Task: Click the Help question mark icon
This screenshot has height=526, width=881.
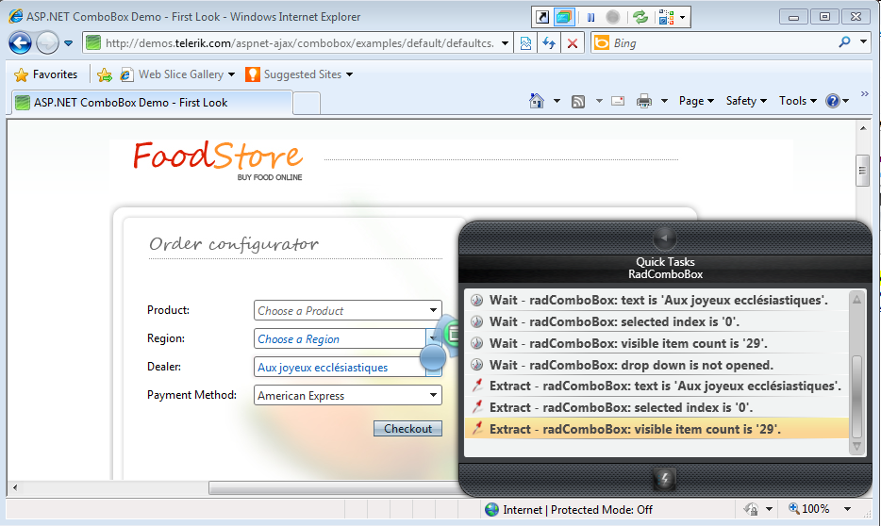Action: tap(833, 101)
